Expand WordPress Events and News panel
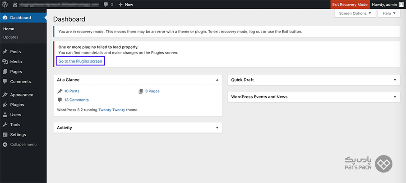Screen dimensions: 406x183 point(395,97)
